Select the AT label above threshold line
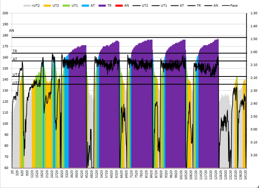The image size is (259, 188). point(15,59)
